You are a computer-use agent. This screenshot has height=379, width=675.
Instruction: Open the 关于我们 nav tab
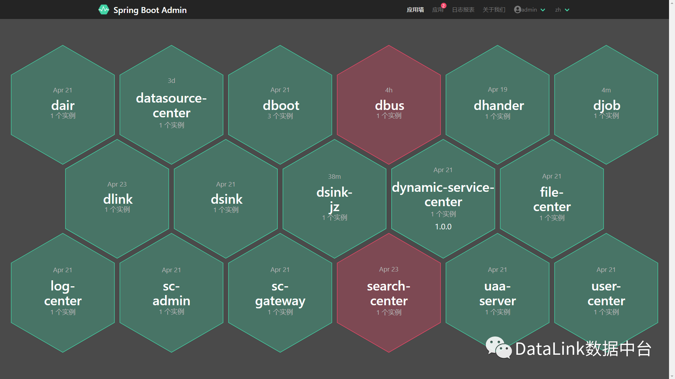point(494,10)
